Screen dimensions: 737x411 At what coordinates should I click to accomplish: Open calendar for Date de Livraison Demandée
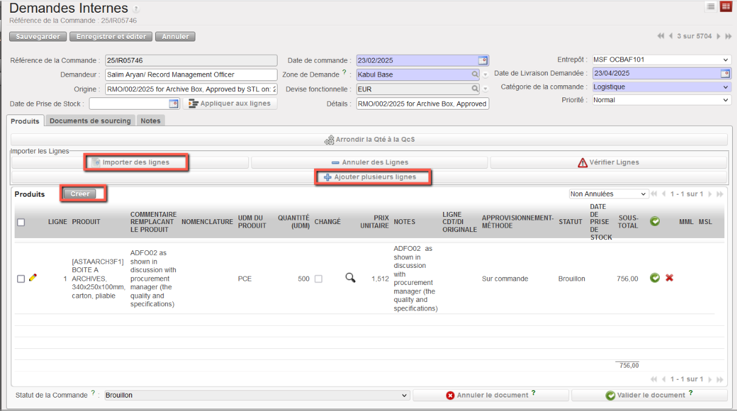(x=725, y=74)
